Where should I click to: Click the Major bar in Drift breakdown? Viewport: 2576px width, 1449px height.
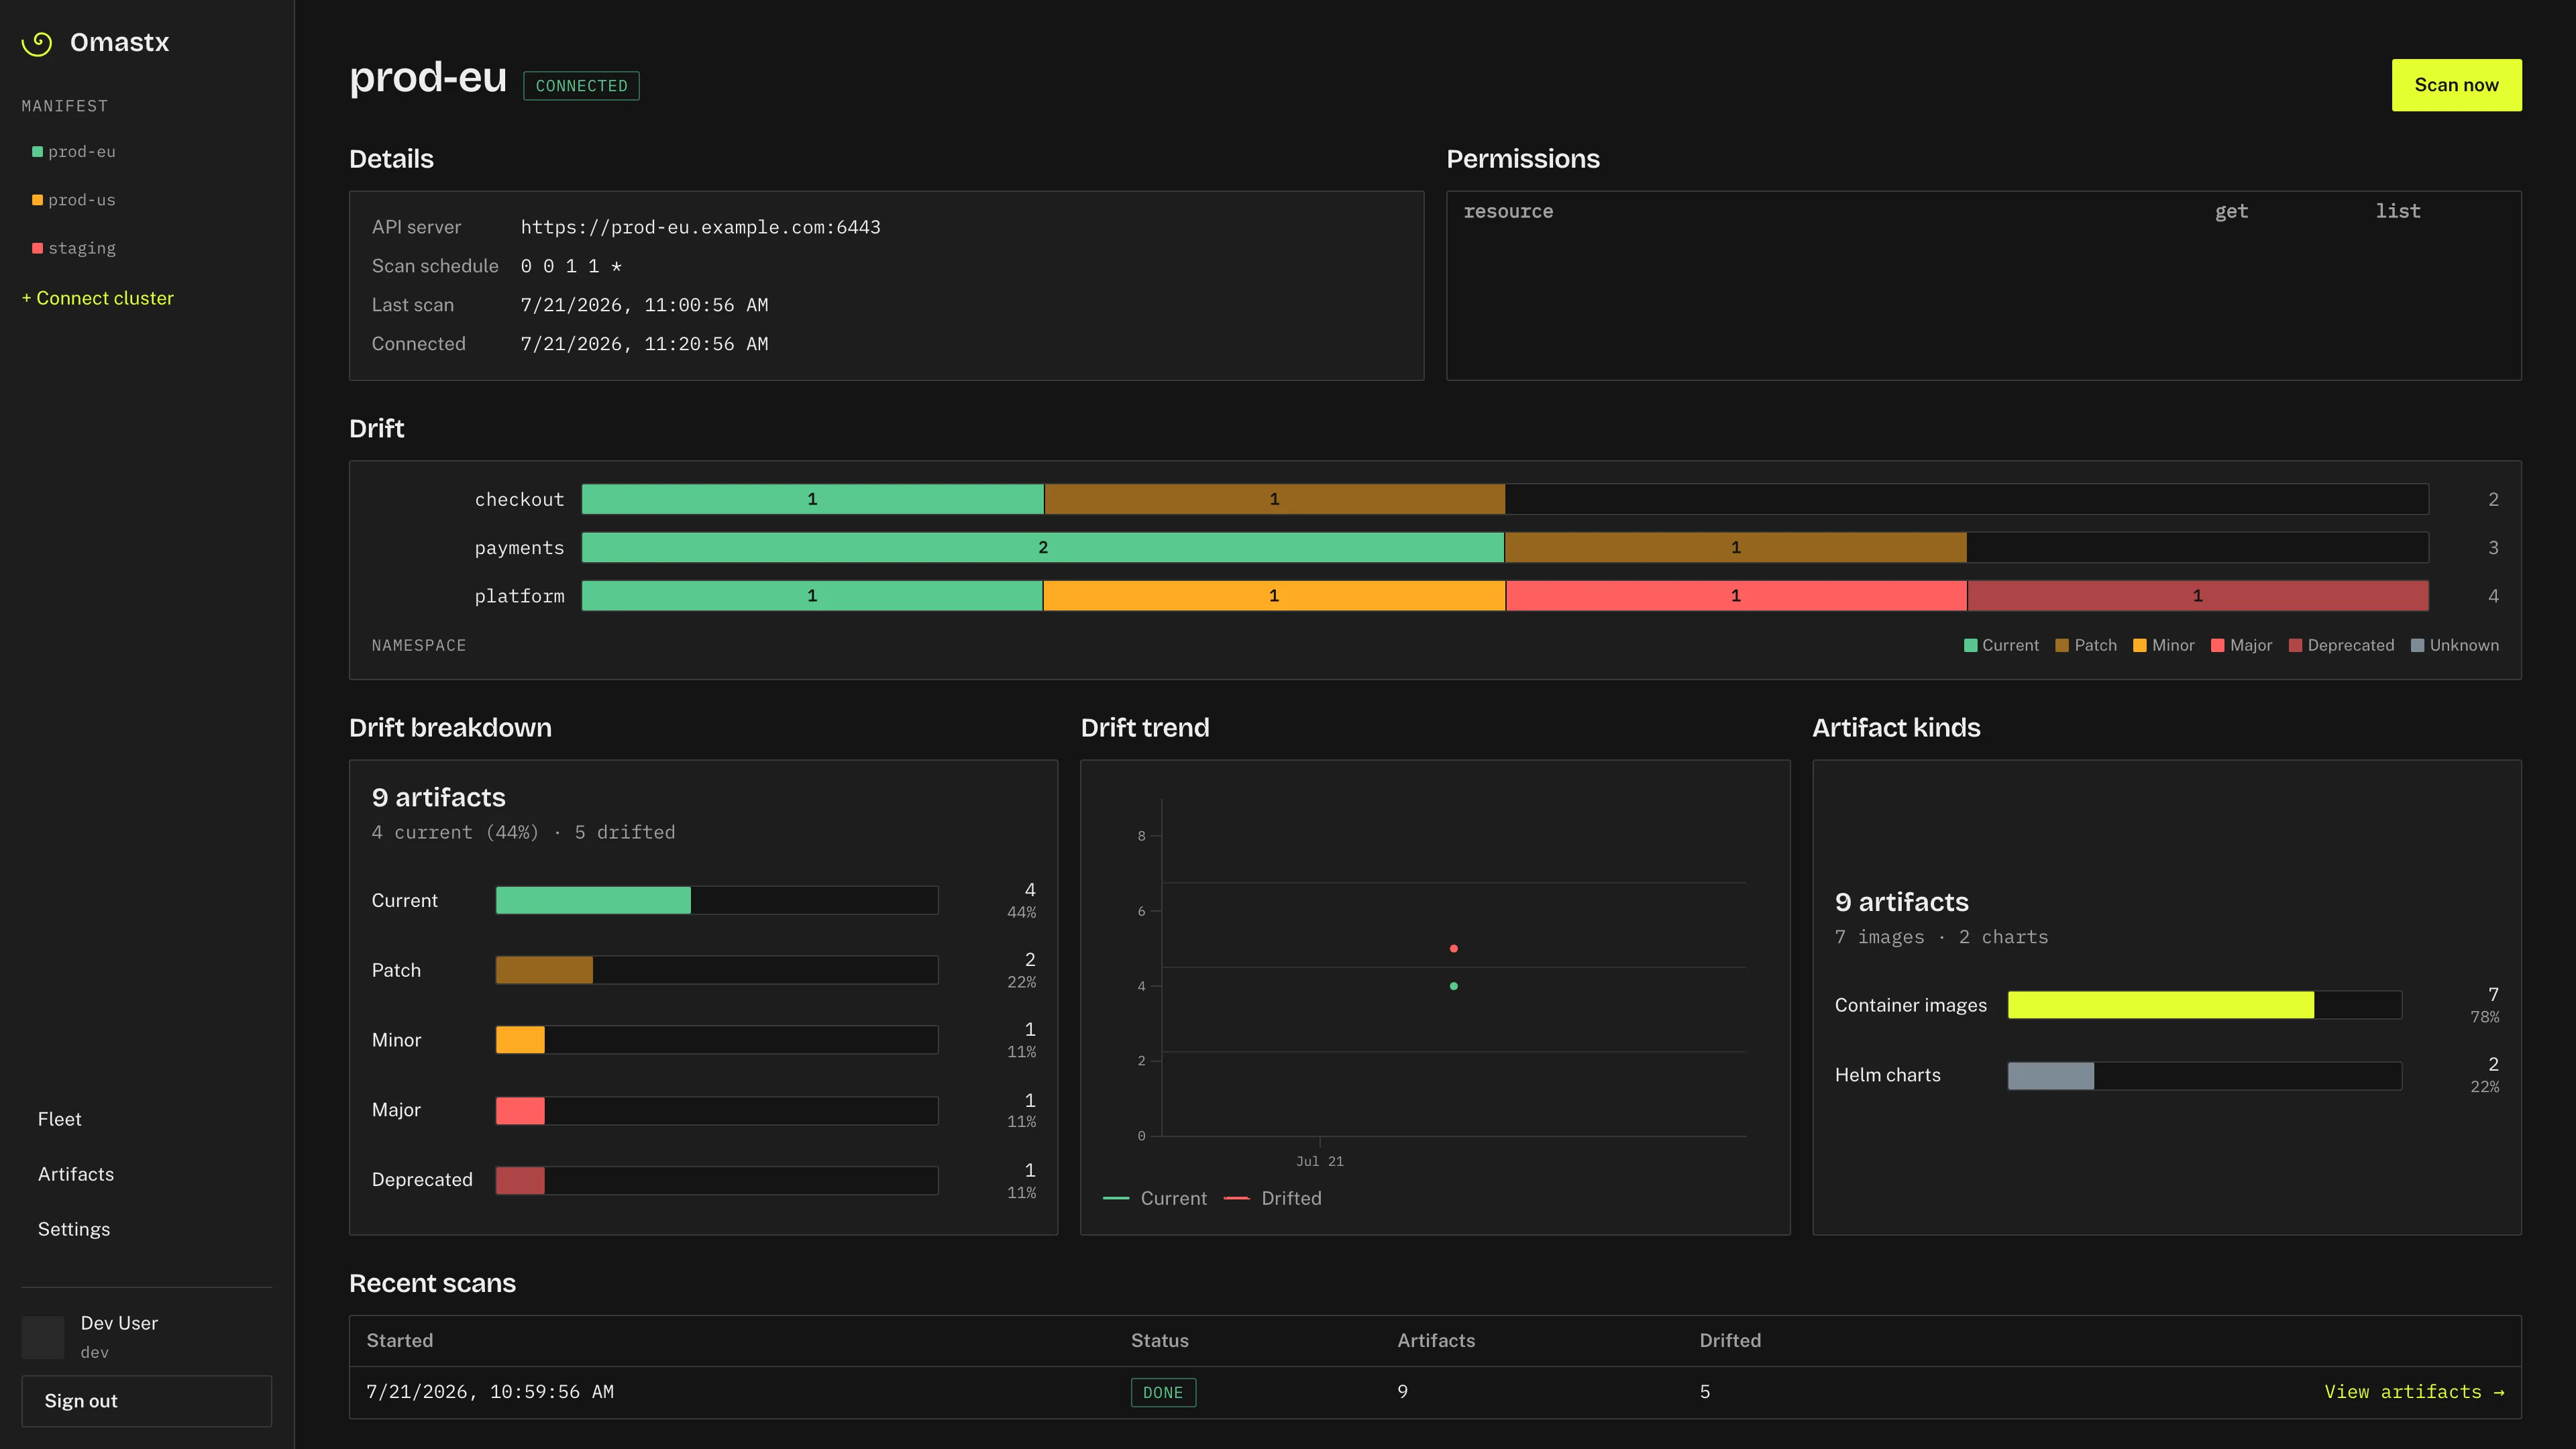click(x=520, y=1110)
